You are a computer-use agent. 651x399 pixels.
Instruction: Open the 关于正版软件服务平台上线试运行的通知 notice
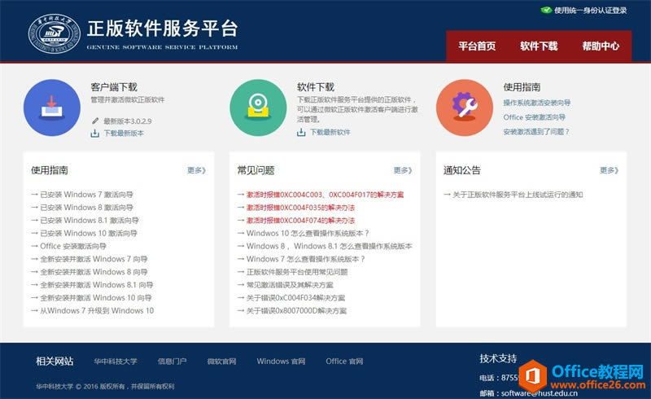click(x=518, y=195)
